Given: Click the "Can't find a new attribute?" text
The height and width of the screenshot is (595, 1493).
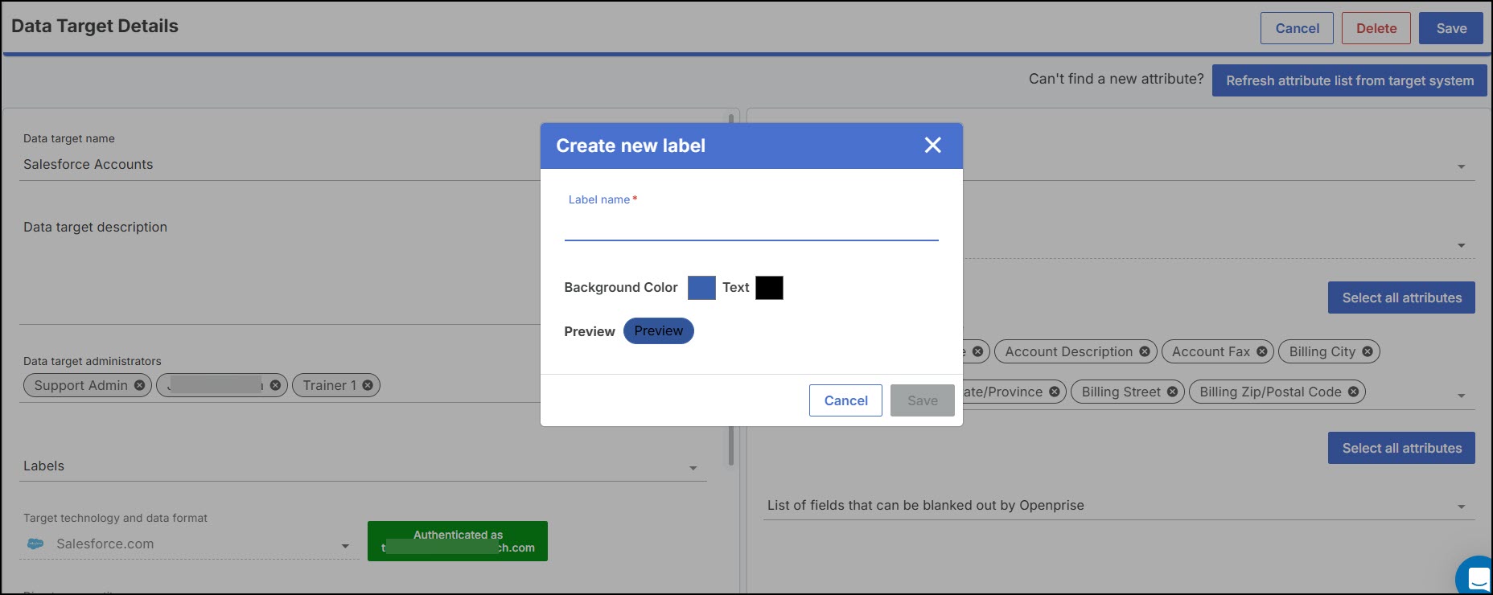Looking at the screenshot, I should (x=1116, y=79).
